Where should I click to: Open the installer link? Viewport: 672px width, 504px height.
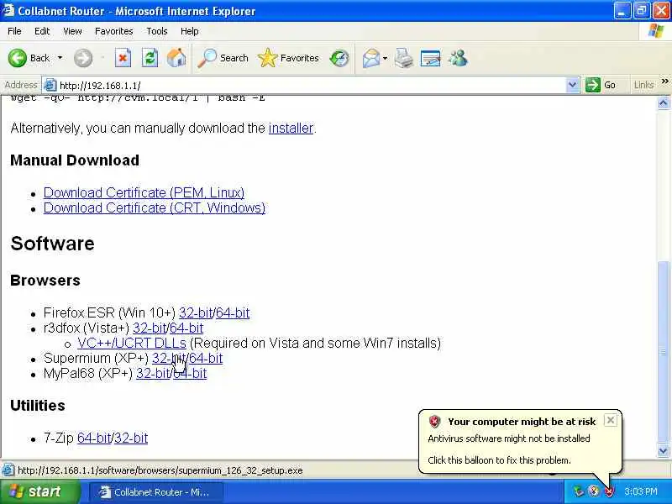291,129
